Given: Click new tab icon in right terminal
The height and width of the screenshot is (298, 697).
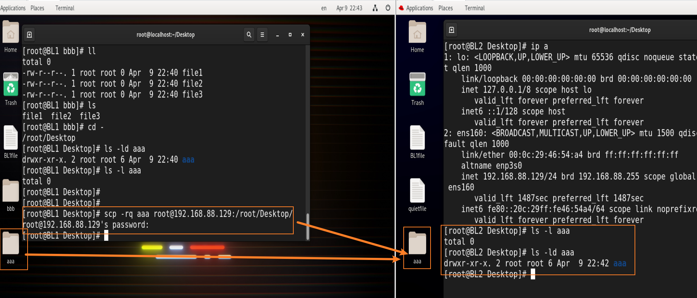Looking at the screenshot, I should (451, 30).
